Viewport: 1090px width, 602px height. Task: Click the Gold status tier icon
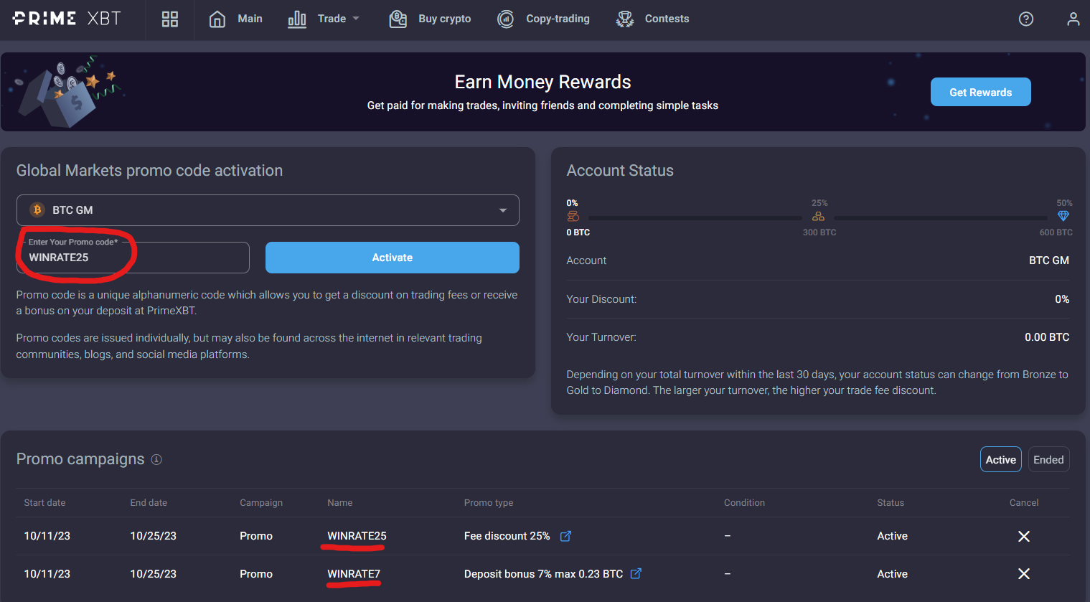pos(818,216)
